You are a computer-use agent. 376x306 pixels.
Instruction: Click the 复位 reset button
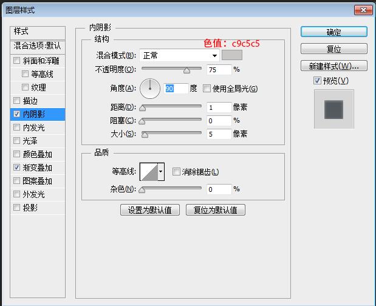click(x=334, y=49)
